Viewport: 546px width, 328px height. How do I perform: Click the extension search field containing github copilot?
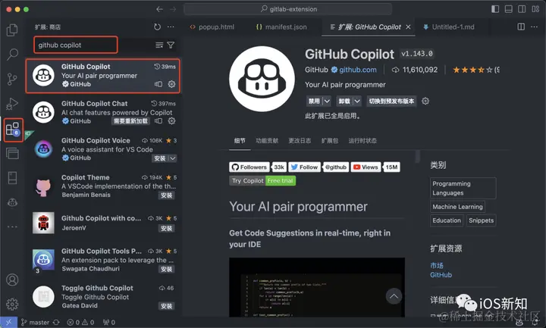tap(76, 45)
